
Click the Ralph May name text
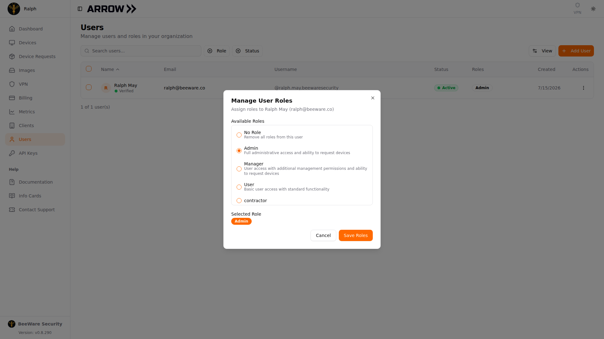coord(126,85)
